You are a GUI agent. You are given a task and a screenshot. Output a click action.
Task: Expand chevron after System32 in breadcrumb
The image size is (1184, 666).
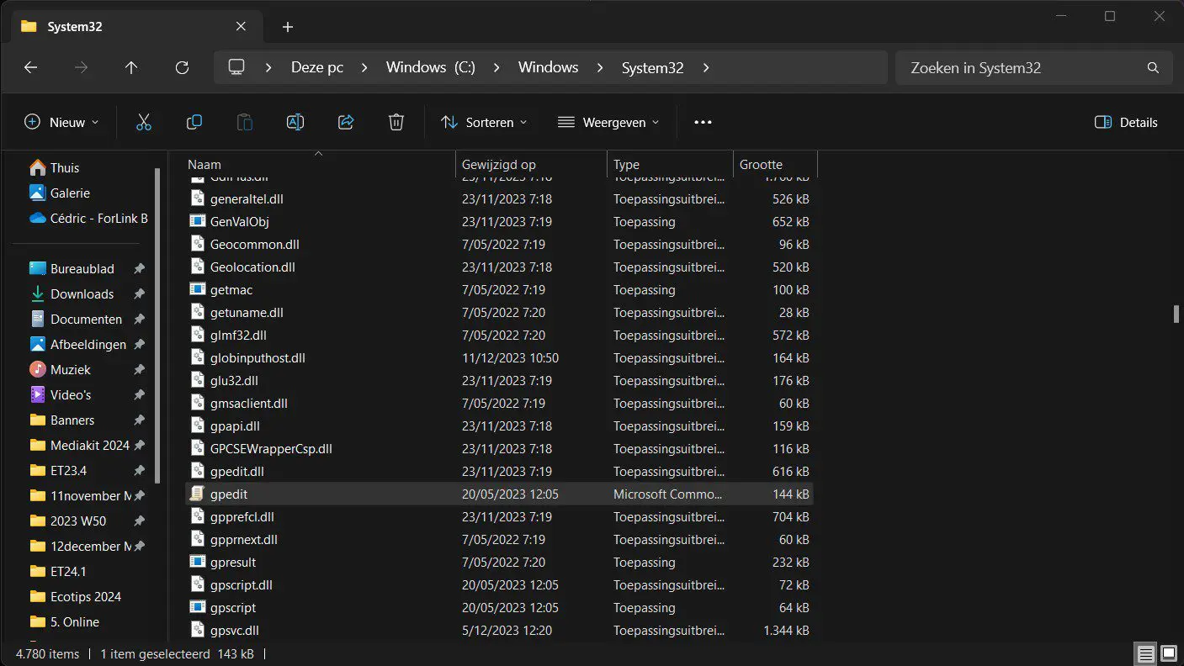click(706, 68)
